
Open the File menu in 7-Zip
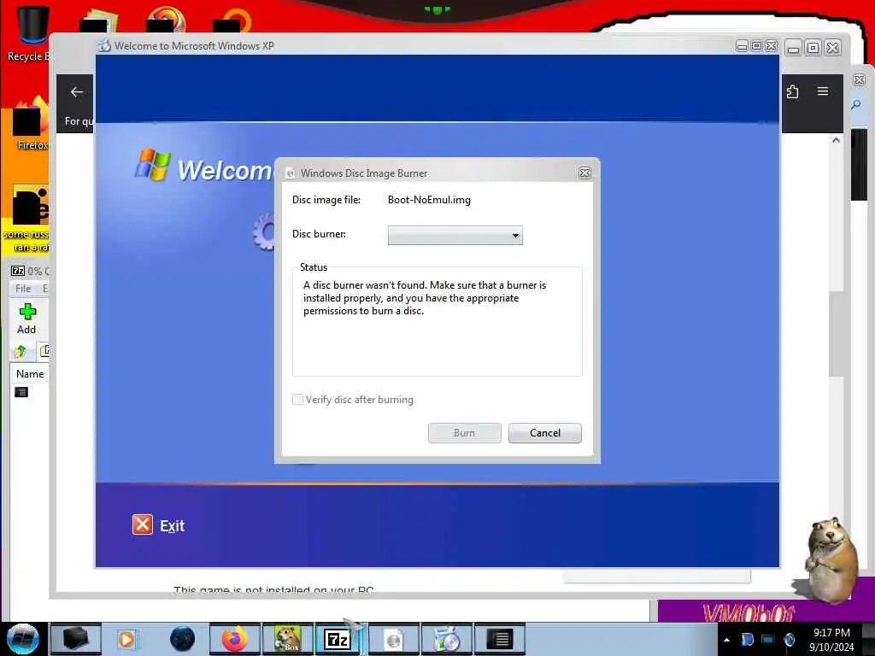click(23, 289)
